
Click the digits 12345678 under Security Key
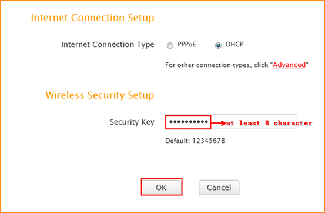click(x=209, y=141)
